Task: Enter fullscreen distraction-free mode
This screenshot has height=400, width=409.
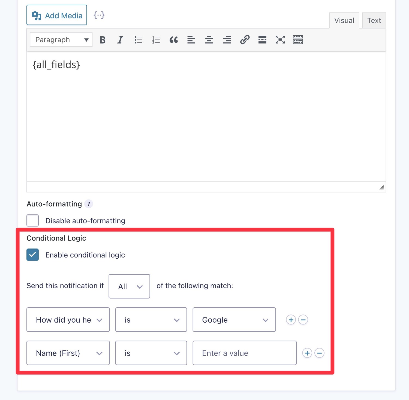Action: coord(280,40)
